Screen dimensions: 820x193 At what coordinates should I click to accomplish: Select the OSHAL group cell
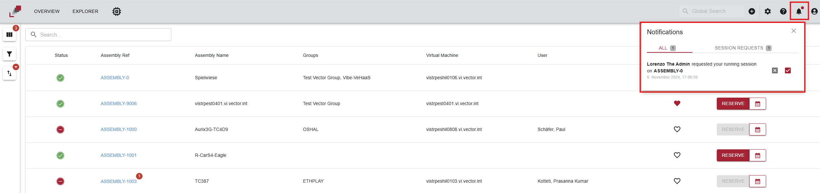click(x=311, y=129)
